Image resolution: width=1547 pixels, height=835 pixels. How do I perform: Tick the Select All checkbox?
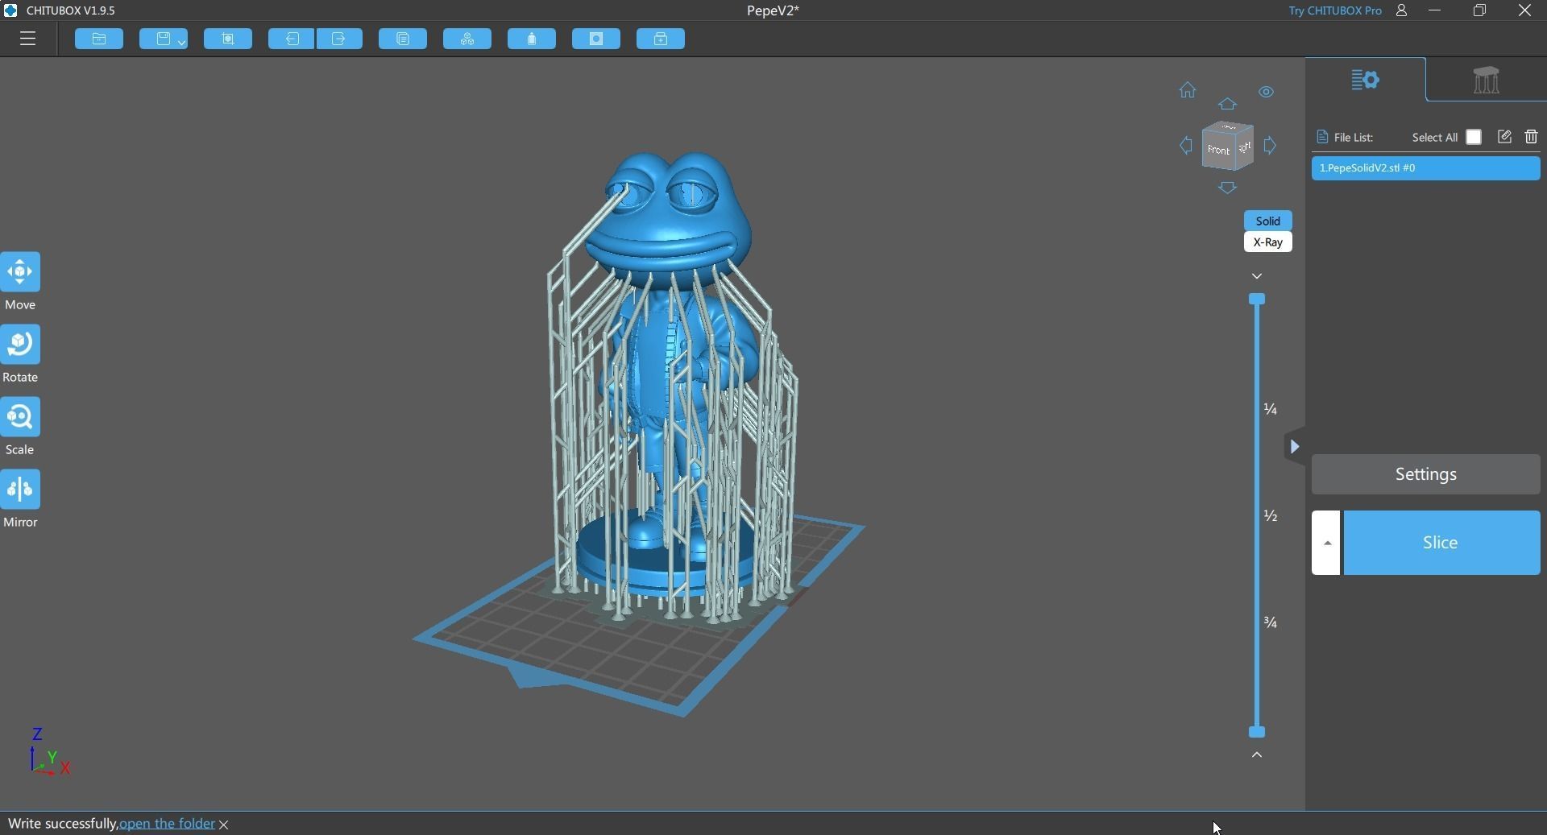click(x=1474, y=138)
